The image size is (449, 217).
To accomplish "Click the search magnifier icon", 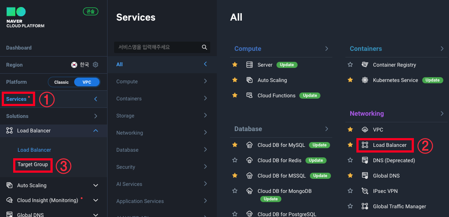I will [x=205, y=47].
